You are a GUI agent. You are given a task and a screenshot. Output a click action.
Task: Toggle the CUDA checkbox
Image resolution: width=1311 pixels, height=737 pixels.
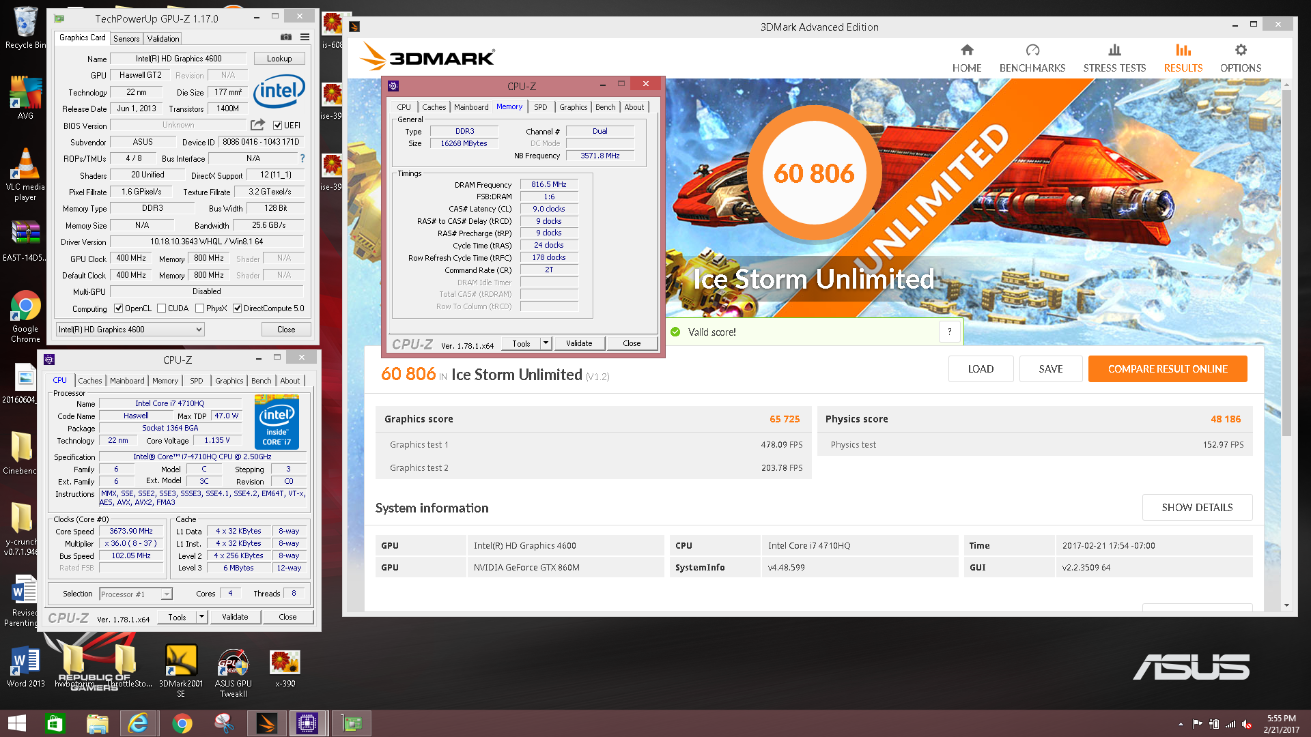tap(162, 308)
